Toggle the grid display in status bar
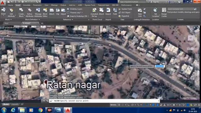 [x=119, y=105]
